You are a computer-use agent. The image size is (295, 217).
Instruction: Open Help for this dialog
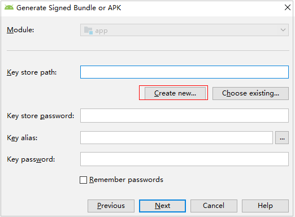(265, 206)
